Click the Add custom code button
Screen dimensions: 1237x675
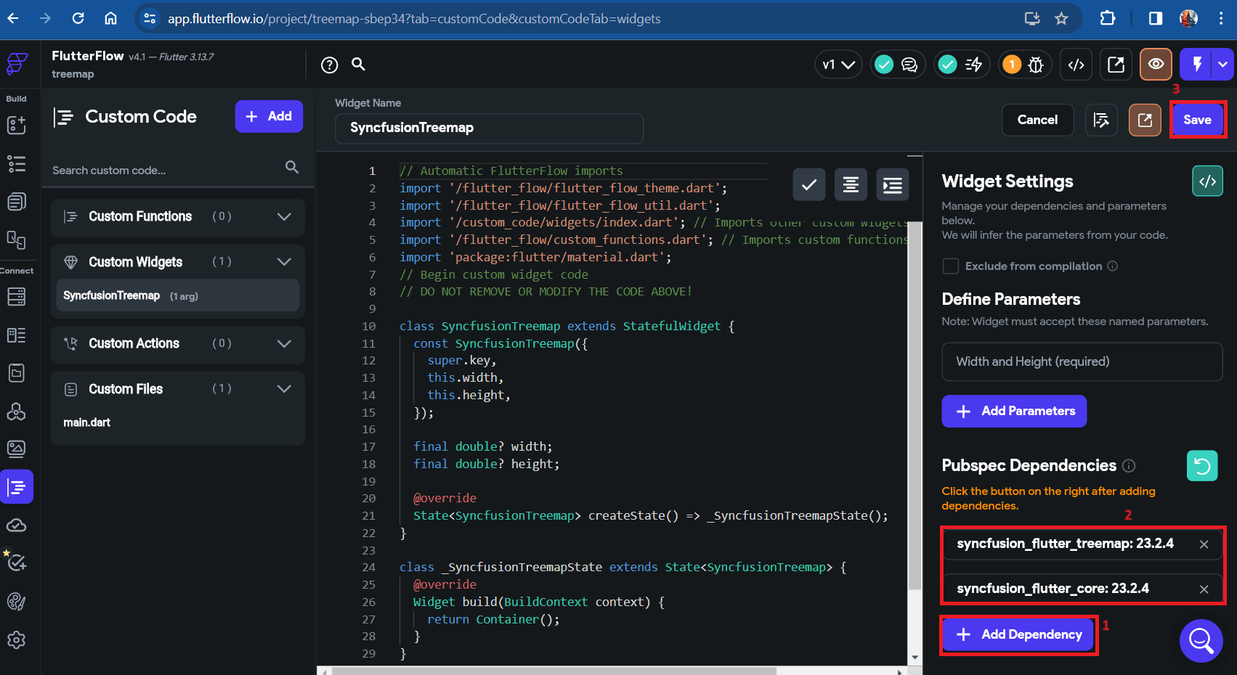269,116
